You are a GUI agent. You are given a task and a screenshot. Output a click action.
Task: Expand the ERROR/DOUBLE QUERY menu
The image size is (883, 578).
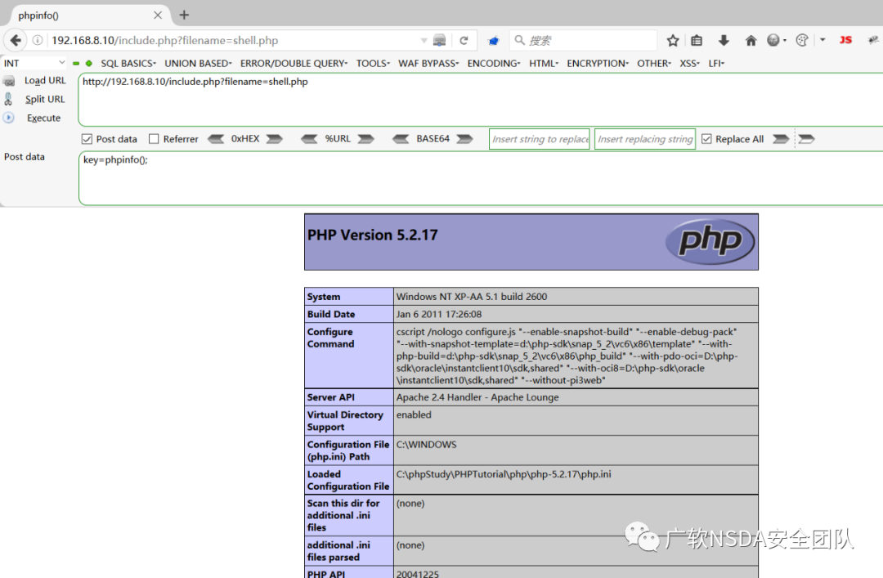tap(294, 64)
